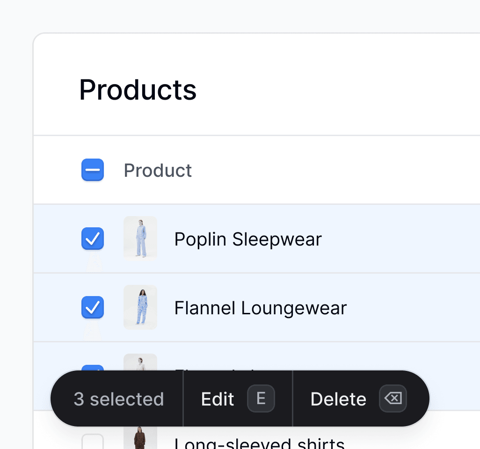Viewport: 480px width, 449px height.
Task: Click the 3 selected count label
Action: [x=119, y=399]
